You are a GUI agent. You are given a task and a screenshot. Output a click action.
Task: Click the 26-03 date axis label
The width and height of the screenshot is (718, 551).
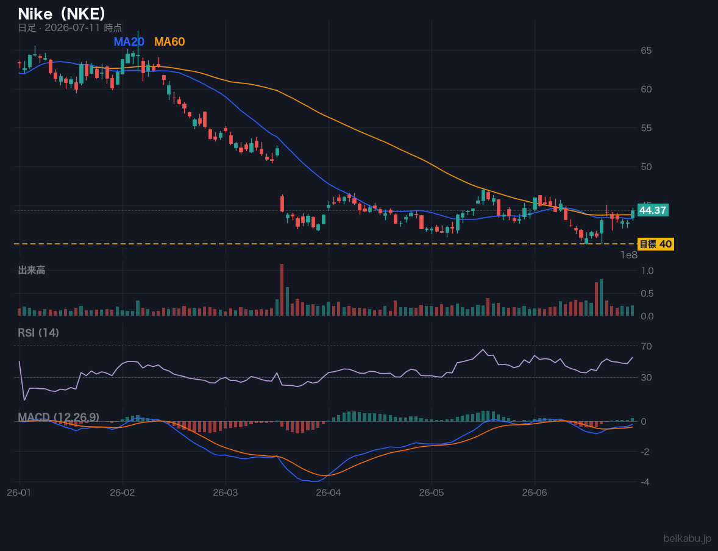point(226,493)
